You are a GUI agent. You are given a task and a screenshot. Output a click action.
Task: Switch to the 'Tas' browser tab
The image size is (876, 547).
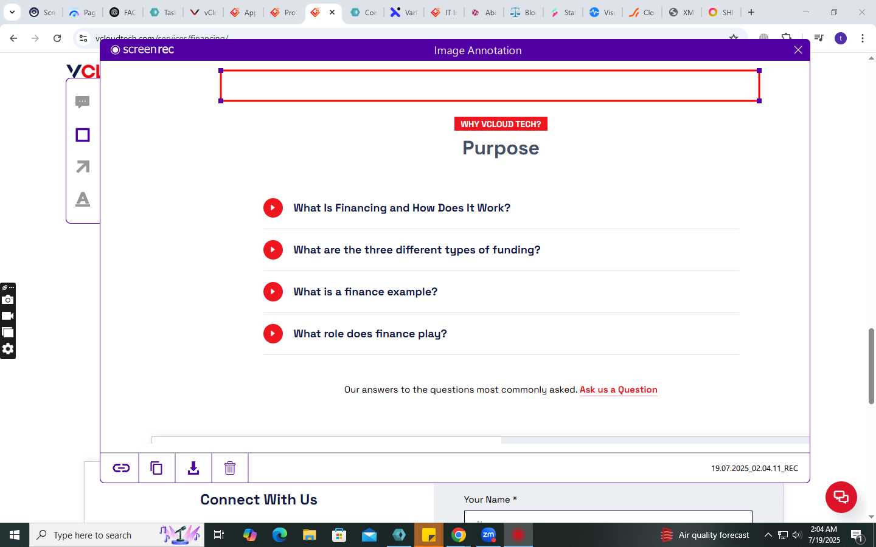click(162, 12)
